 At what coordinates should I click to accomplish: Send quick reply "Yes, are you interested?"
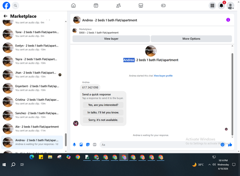click(x=103, y=105)
